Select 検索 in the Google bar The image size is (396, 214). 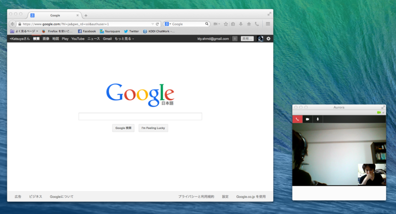(x=36, y=39)
